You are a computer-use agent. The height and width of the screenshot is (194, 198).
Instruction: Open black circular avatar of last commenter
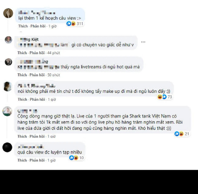click(x=7, y=147)
